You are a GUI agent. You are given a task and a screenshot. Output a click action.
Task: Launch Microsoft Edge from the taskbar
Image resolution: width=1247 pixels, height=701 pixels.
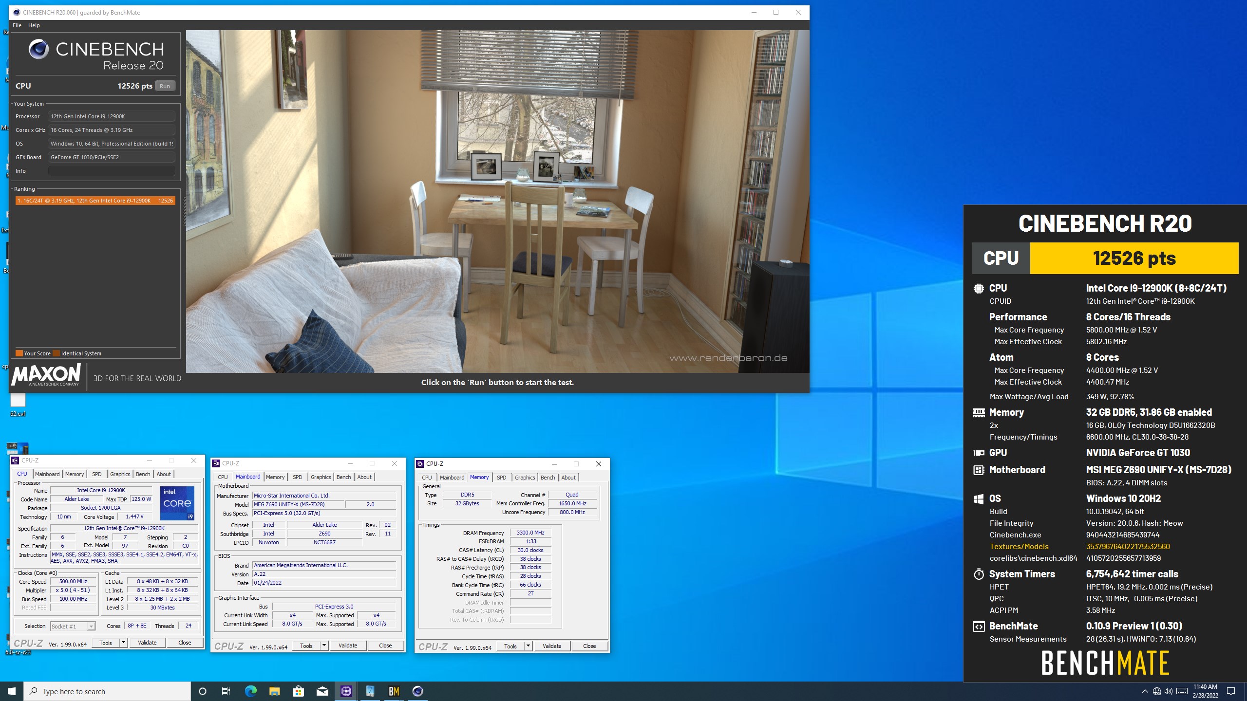tap(250, 691)
